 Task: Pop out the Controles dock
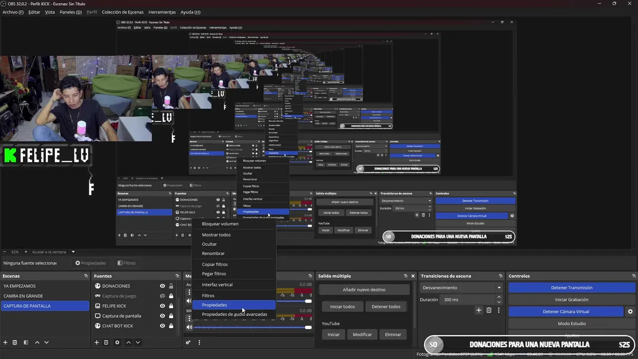coord(634,276)
